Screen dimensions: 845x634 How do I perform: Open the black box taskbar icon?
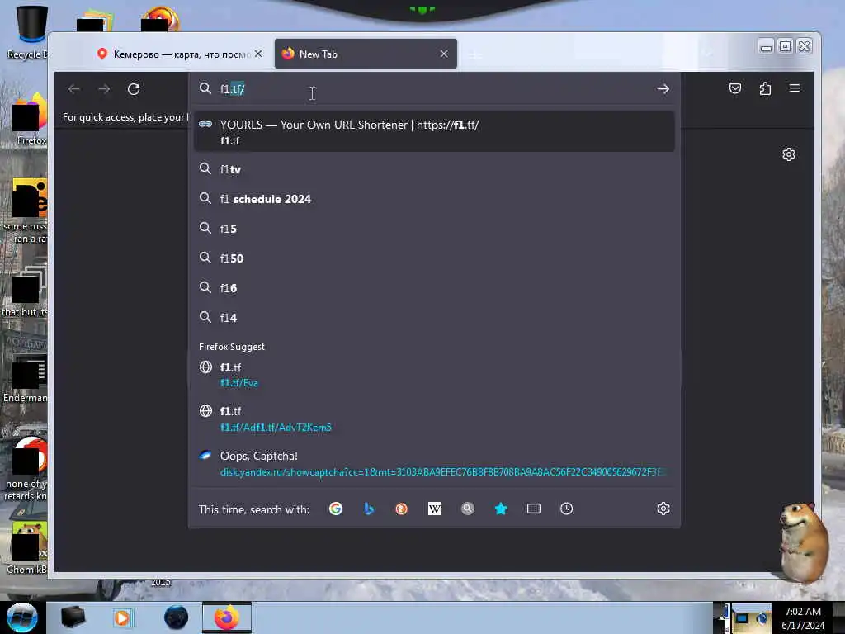point(73,617)
